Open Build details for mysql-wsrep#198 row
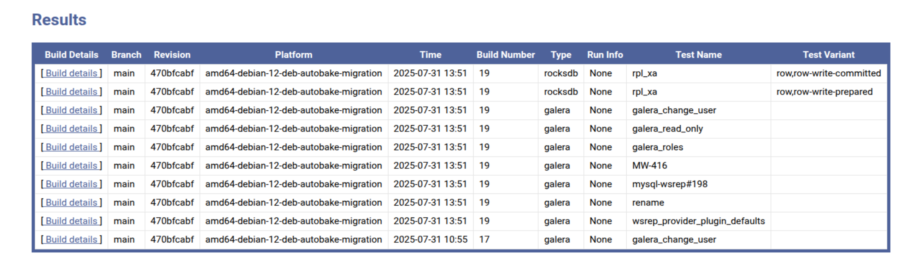The width and height of the screenshot is (898, 270). 71,184
